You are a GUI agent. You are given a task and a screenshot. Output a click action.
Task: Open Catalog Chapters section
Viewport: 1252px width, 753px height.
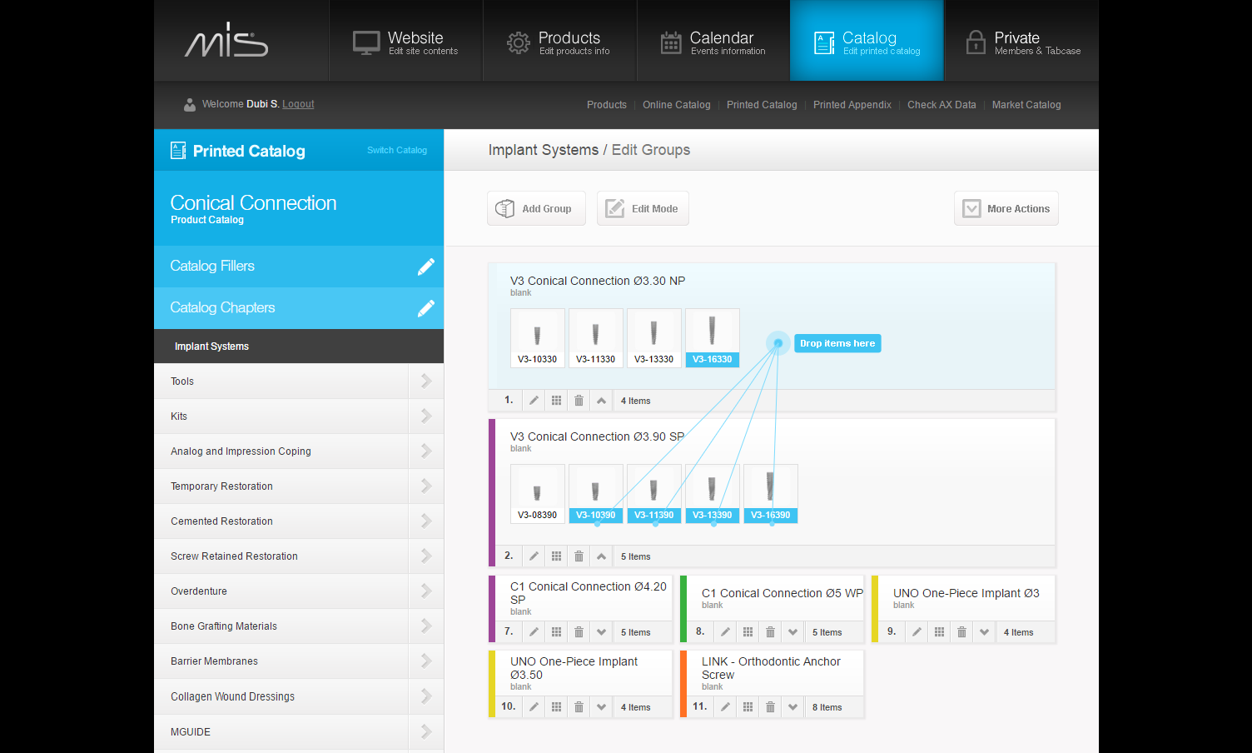click(299, 308)
